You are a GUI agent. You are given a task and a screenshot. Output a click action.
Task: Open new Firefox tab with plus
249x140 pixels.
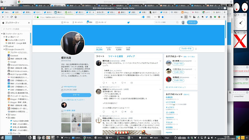224,12
